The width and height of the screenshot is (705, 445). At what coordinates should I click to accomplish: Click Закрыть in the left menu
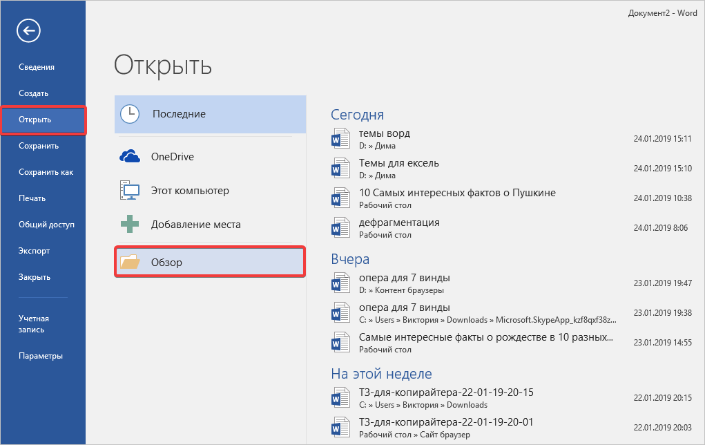(35, 277)
